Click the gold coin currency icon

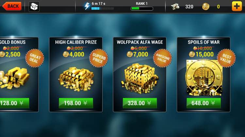pyautogui.click(x=205, y=7)
